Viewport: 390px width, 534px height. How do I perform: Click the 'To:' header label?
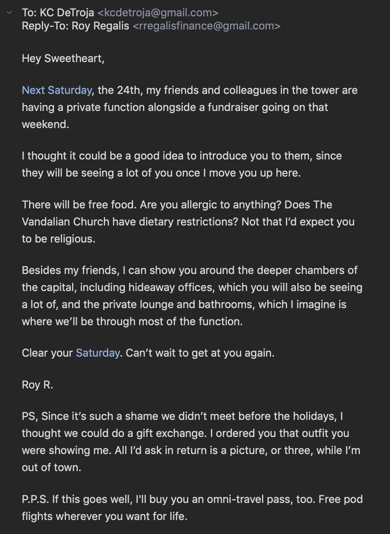[x=29, y=12]
